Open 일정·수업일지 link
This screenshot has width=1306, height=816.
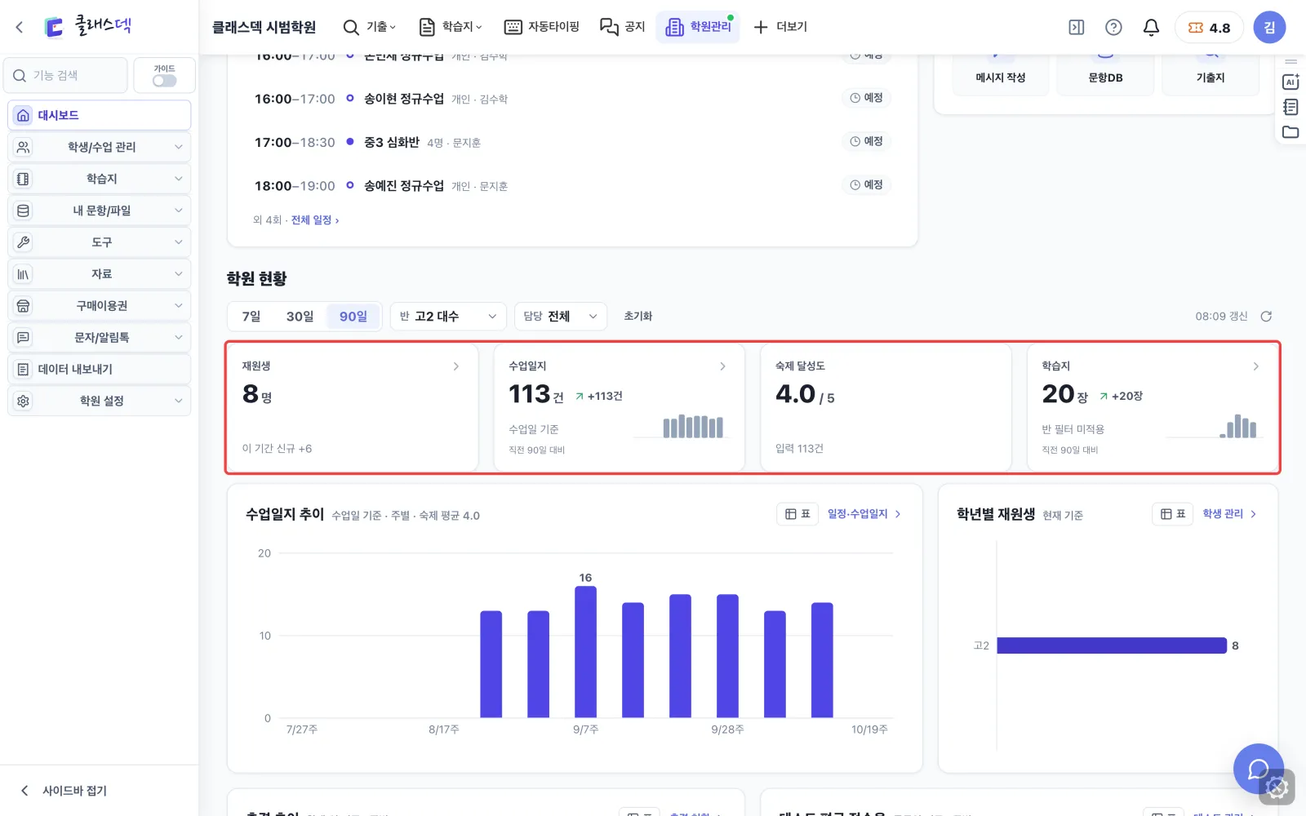[x=864, y=514]
